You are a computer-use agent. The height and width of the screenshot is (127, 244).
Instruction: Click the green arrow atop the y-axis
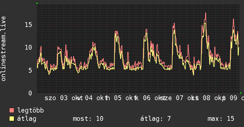pyautogui.click(x=37, y=3)
